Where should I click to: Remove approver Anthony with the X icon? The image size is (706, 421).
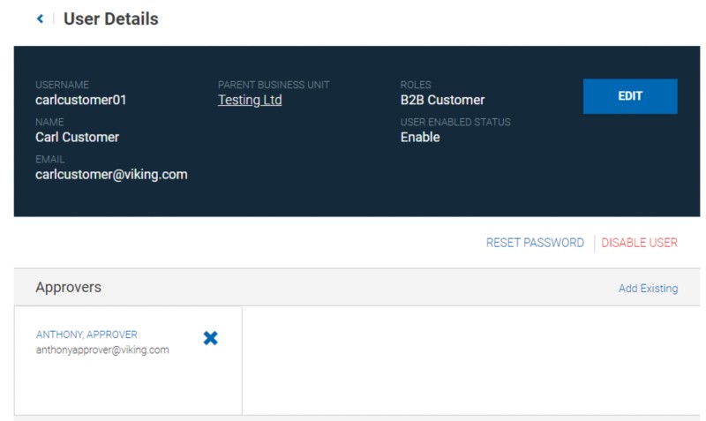point(210,338)
